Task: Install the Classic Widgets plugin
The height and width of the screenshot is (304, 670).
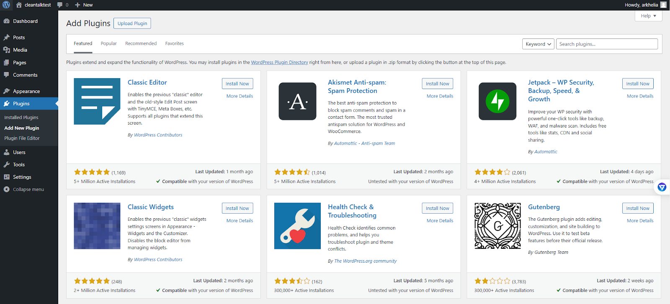Action: tap(237, 208)
